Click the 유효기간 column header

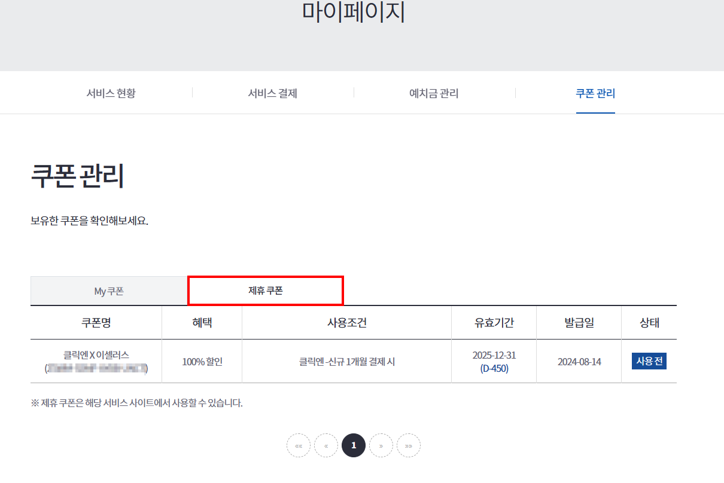(494, 323)
